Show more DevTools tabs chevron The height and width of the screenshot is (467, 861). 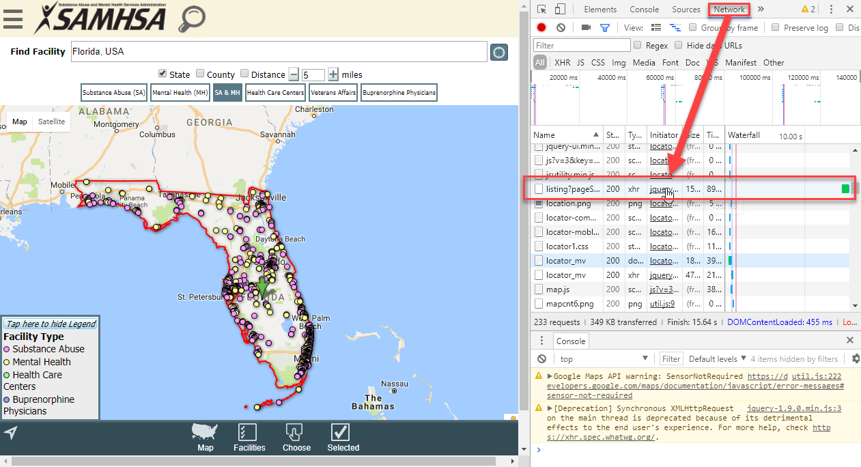761,10
